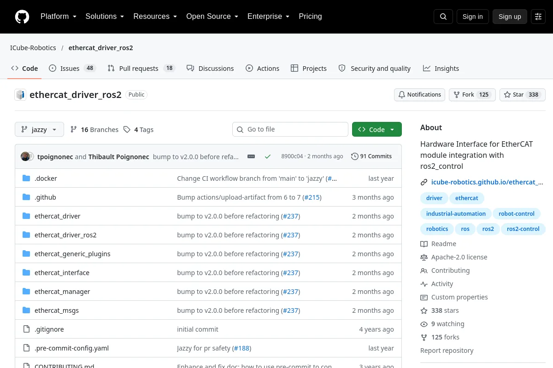
Task: Open the jazzy branch selector dropdown
Action: (x=39, y=130)
